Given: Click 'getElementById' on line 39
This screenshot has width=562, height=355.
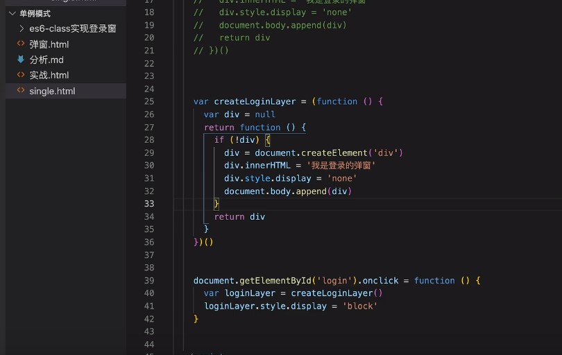Looking at the screenshot, I should coord(275,281).
